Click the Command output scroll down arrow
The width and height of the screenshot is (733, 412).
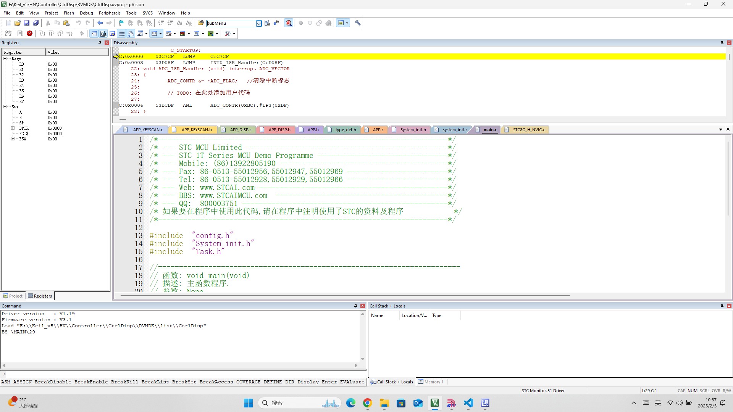tap(363, 359)
